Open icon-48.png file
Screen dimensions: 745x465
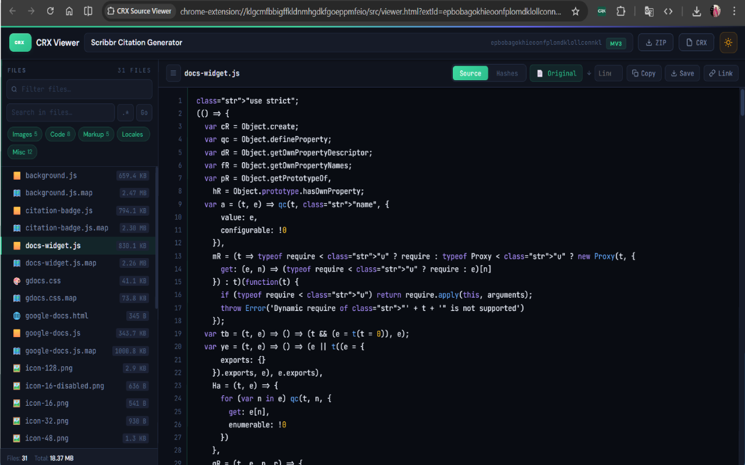(x=79, y=438)
